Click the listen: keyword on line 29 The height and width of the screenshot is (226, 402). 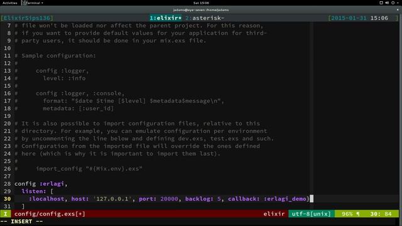[33, 191]
